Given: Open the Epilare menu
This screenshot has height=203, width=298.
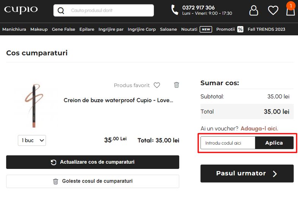Looking at the screenshot, I should (x=87, y=30).
